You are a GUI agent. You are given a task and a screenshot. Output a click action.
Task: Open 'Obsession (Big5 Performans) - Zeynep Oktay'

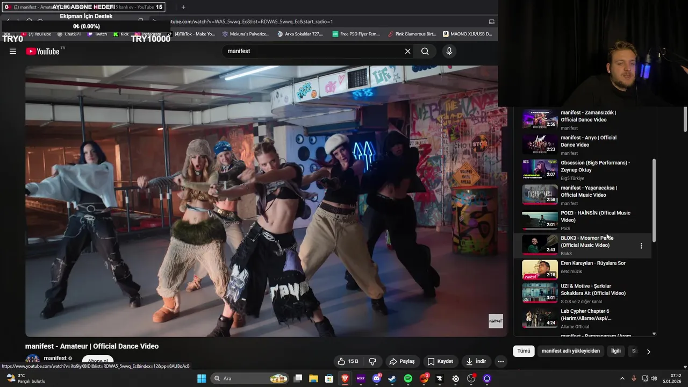(x=595, y=166)
